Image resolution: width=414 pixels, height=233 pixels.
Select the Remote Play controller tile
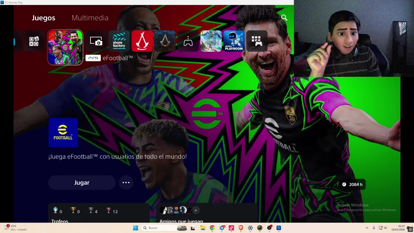tap(188, 41)
